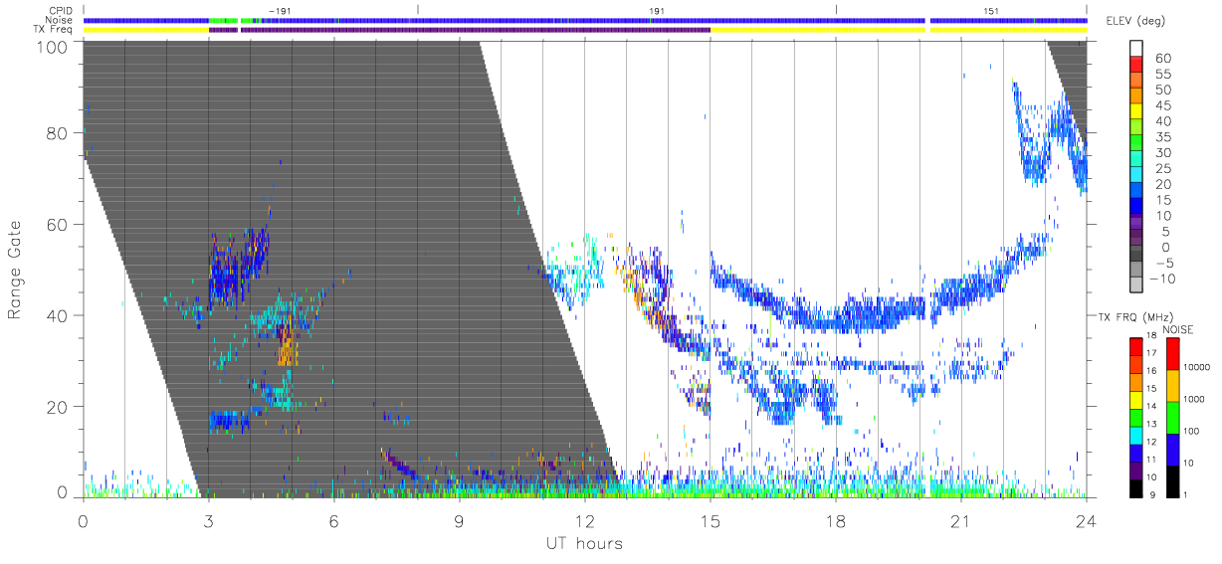This screenshot has height=564, width=1222.
Task: Click the CPID value '151'
Action: tap(990, 11)
